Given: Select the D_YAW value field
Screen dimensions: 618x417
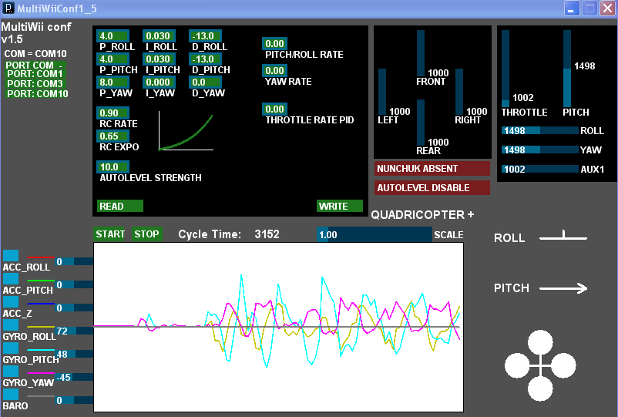Looking at the screenshot, I should click(205, 82).
